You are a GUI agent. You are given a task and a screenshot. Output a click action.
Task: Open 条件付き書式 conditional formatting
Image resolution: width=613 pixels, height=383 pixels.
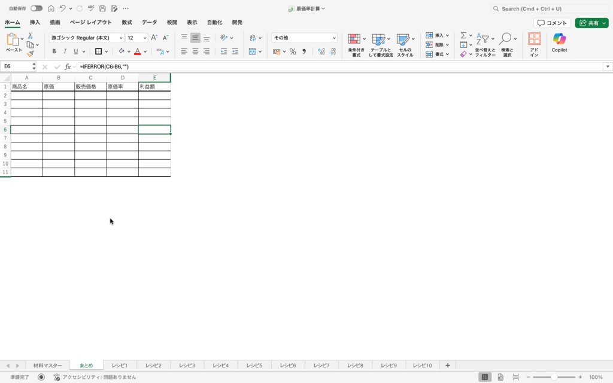coord(356,45)
